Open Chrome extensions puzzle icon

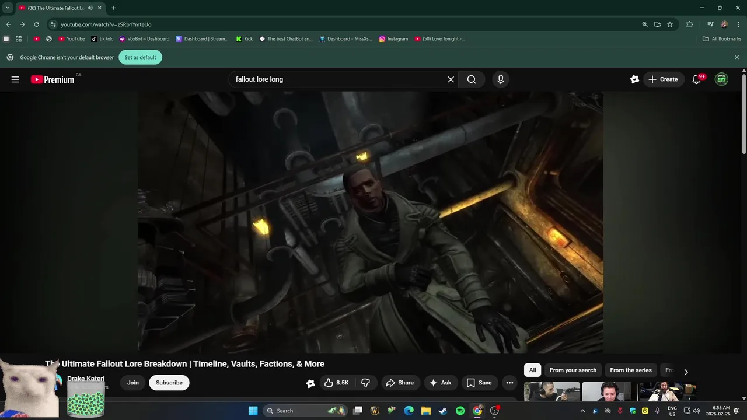(689, 24)
